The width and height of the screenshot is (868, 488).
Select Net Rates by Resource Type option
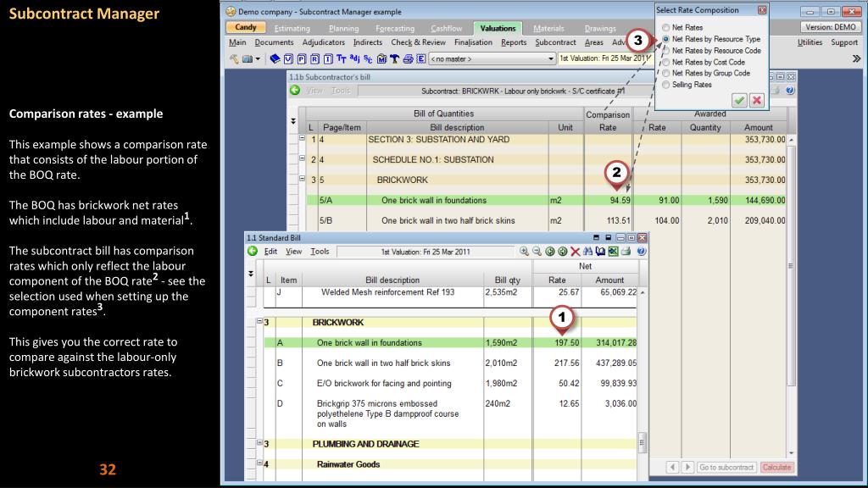coord(666,39)
